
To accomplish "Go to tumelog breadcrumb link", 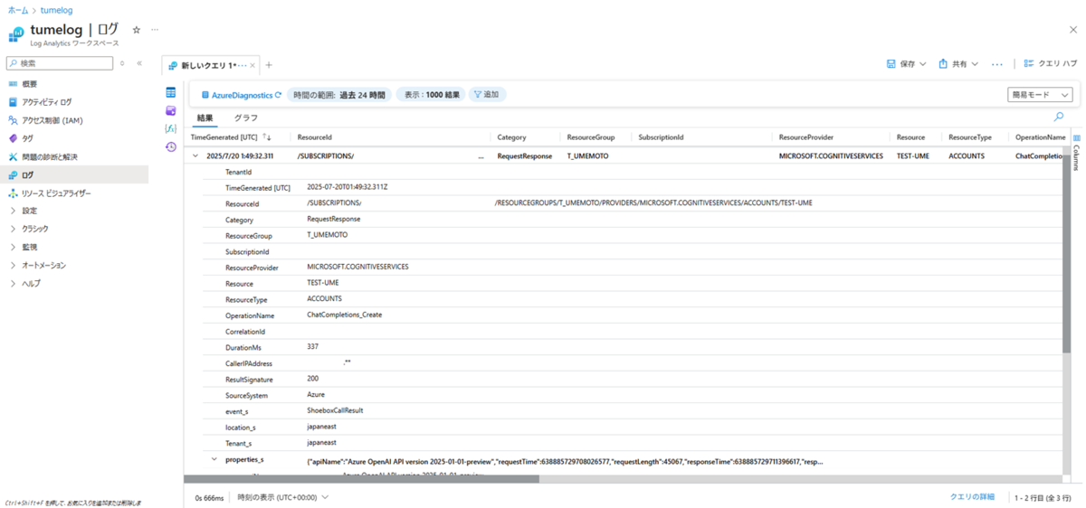I will (x=57, y=10).
